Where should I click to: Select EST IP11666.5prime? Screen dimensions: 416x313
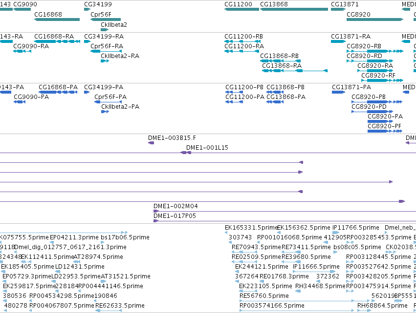[316, 267]
